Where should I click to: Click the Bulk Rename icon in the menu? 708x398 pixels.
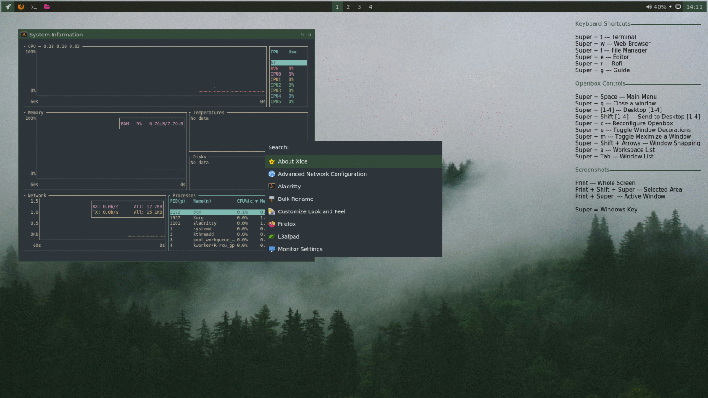click(x=272, y=199)
